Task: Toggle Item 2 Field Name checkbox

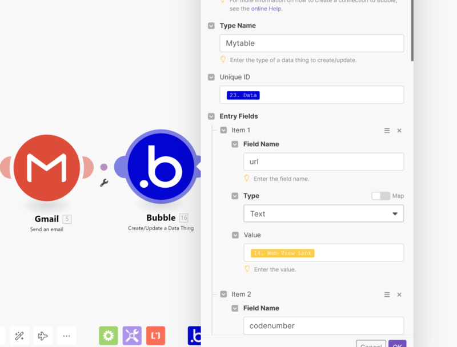Action: pos(235,308)
